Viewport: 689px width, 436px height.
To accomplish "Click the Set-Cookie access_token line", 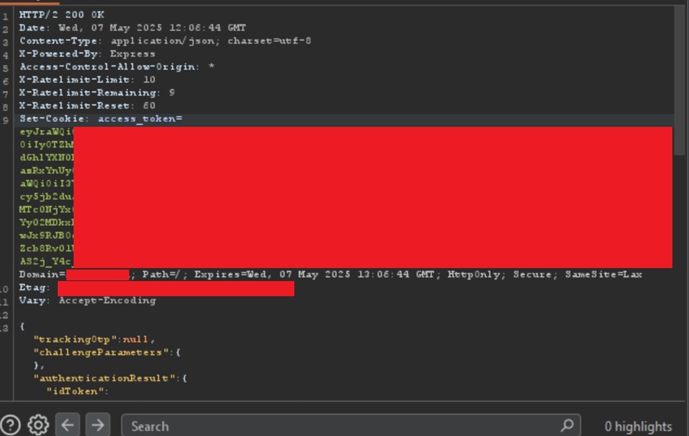I will click(100, 118).
